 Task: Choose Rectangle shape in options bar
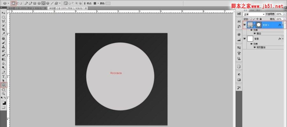tap(35, 3)
